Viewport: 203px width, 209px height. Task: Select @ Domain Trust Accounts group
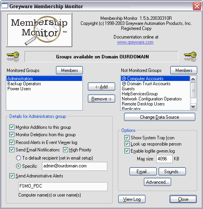click(155, 84)
